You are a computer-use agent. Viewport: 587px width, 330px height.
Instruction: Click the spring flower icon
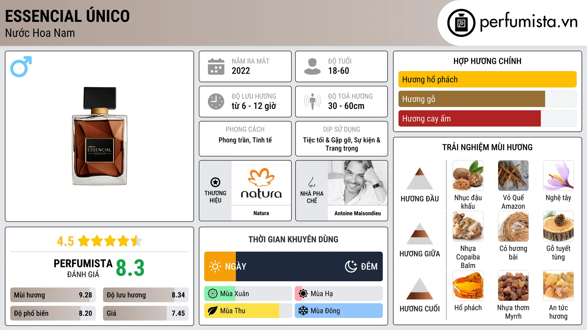point(213,294)
